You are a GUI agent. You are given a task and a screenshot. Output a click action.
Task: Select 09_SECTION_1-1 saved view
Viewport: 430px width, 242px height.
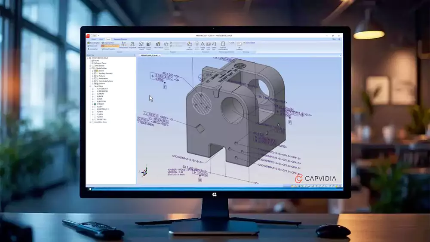coord(103,109)
